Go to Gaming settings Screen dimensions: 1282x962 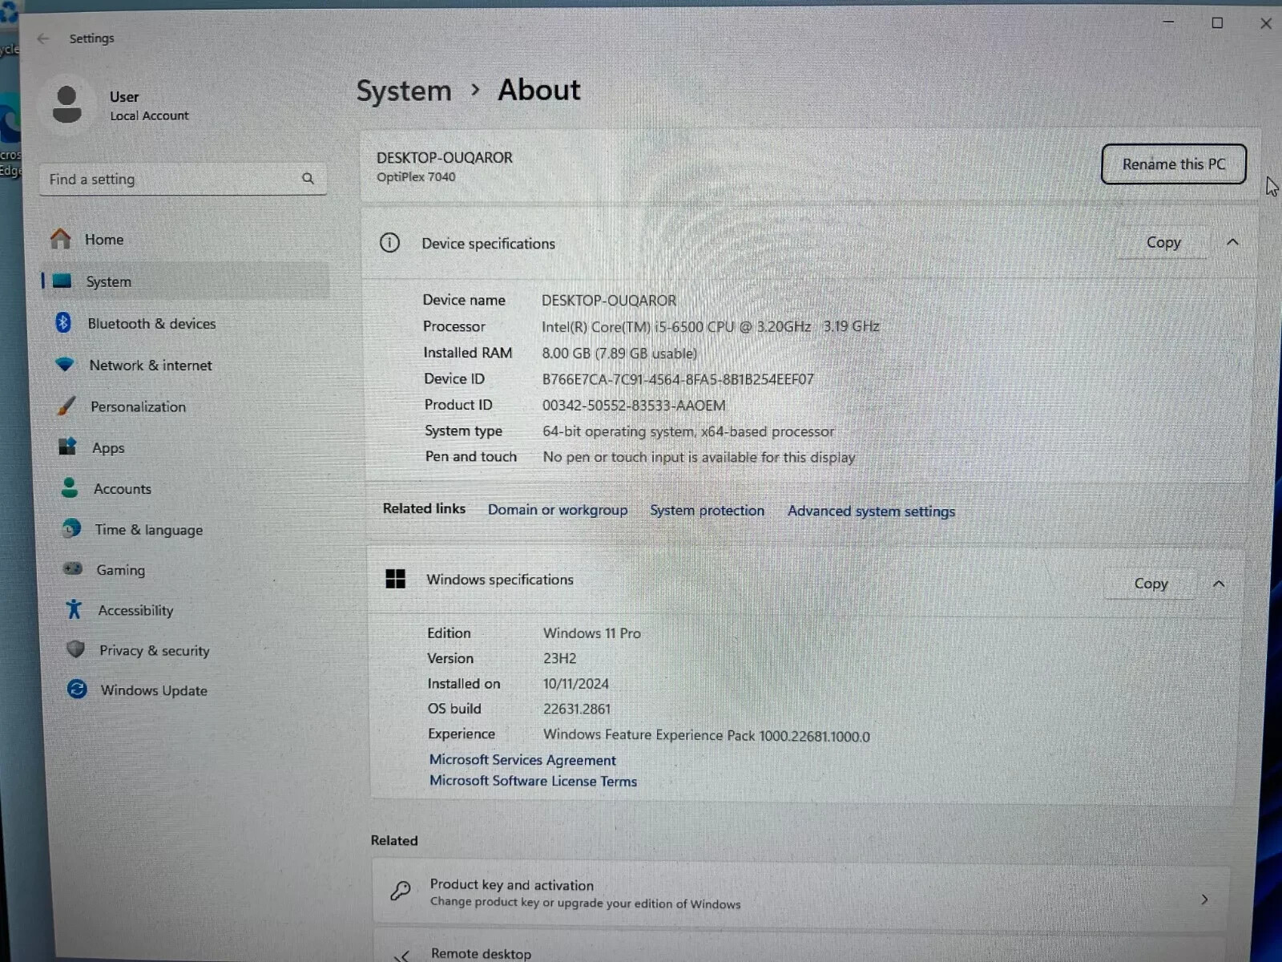pos(192,568)
